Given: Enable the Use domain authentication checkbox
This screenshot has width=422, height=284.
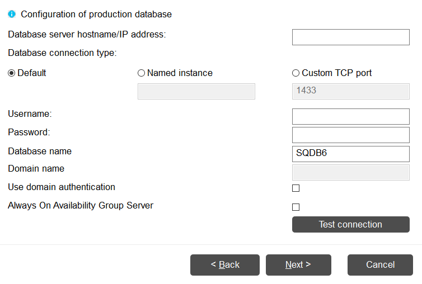Looking at the screenshot, I should coord(296,188).
